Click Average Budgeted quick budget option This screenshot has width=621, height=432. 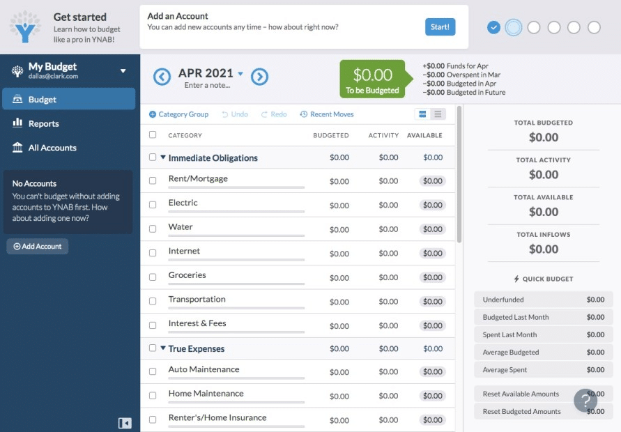544,352
